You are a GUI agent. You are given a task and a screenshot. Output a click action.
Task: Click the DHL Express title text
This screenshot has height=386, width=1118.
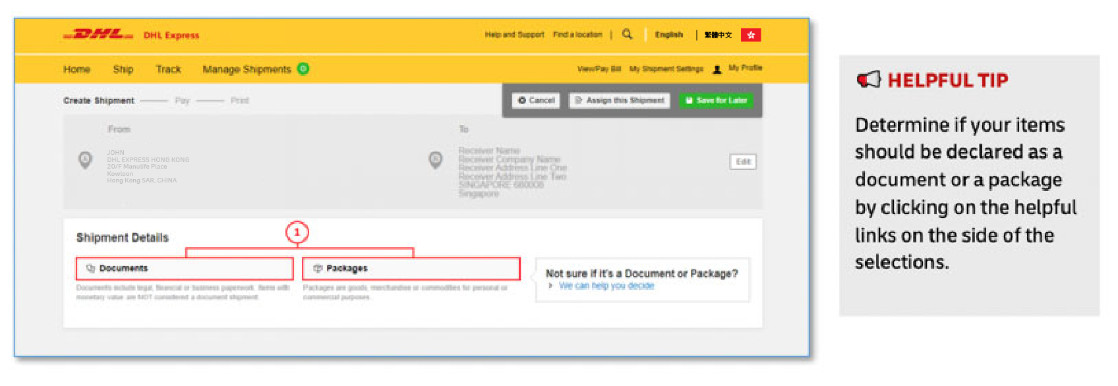pyautogui.click(x=171, y=36)
